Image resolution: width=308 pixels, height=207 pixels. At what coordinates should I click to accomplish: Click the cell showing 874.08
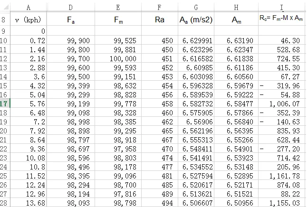tap(282, 185)
